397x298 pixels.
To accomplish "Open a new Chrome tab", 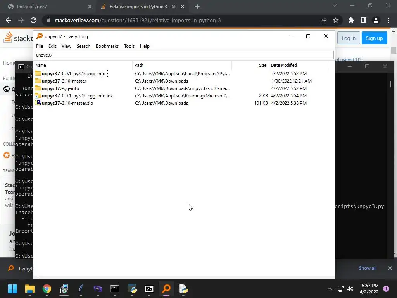I will click(197, 7).
